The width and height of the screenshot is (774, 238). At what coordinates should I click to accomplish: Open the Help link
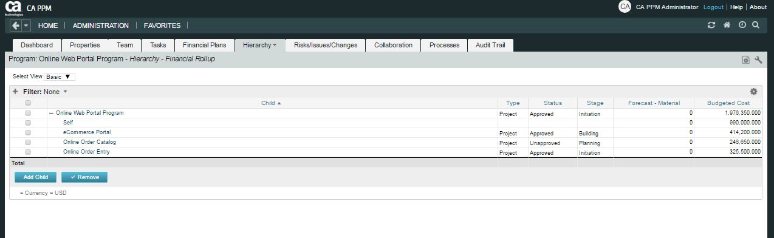coord(736,7)
